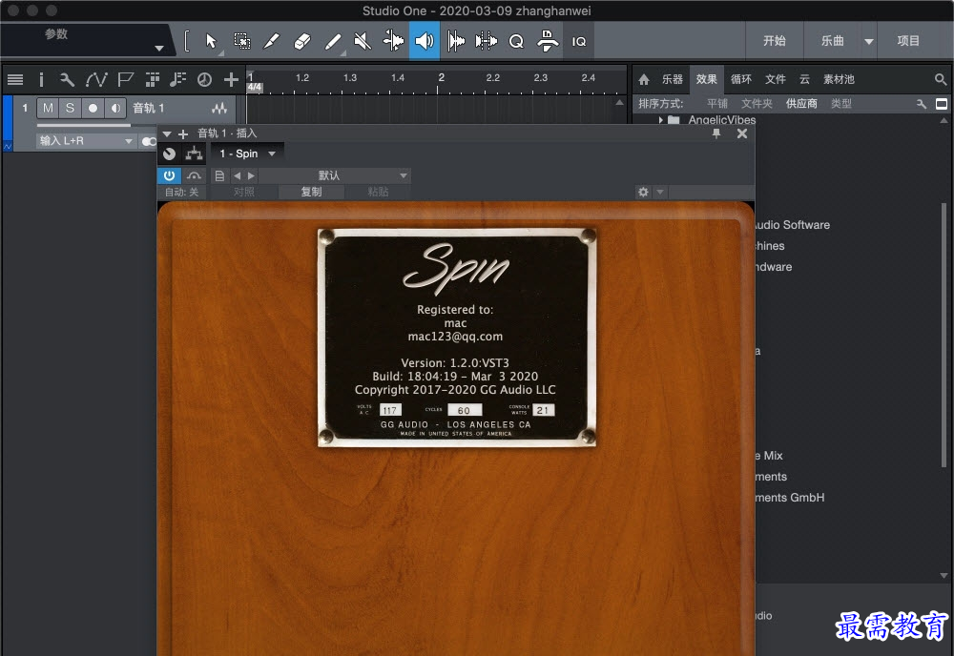
Task: Toggle the plugin bypass arc icon
Action: coord(194,175)
